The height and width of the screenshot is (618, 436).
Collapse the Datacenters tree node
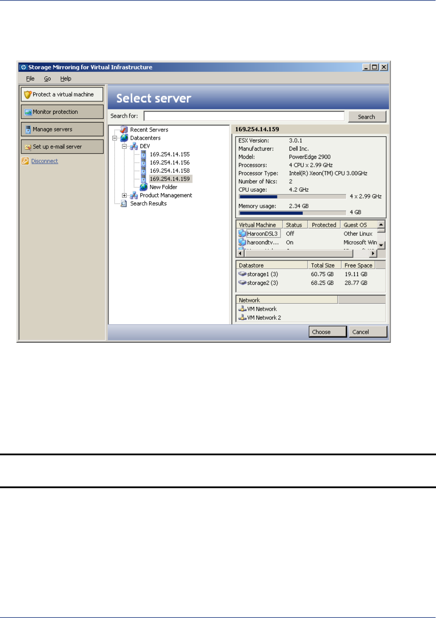click(115, 138)
